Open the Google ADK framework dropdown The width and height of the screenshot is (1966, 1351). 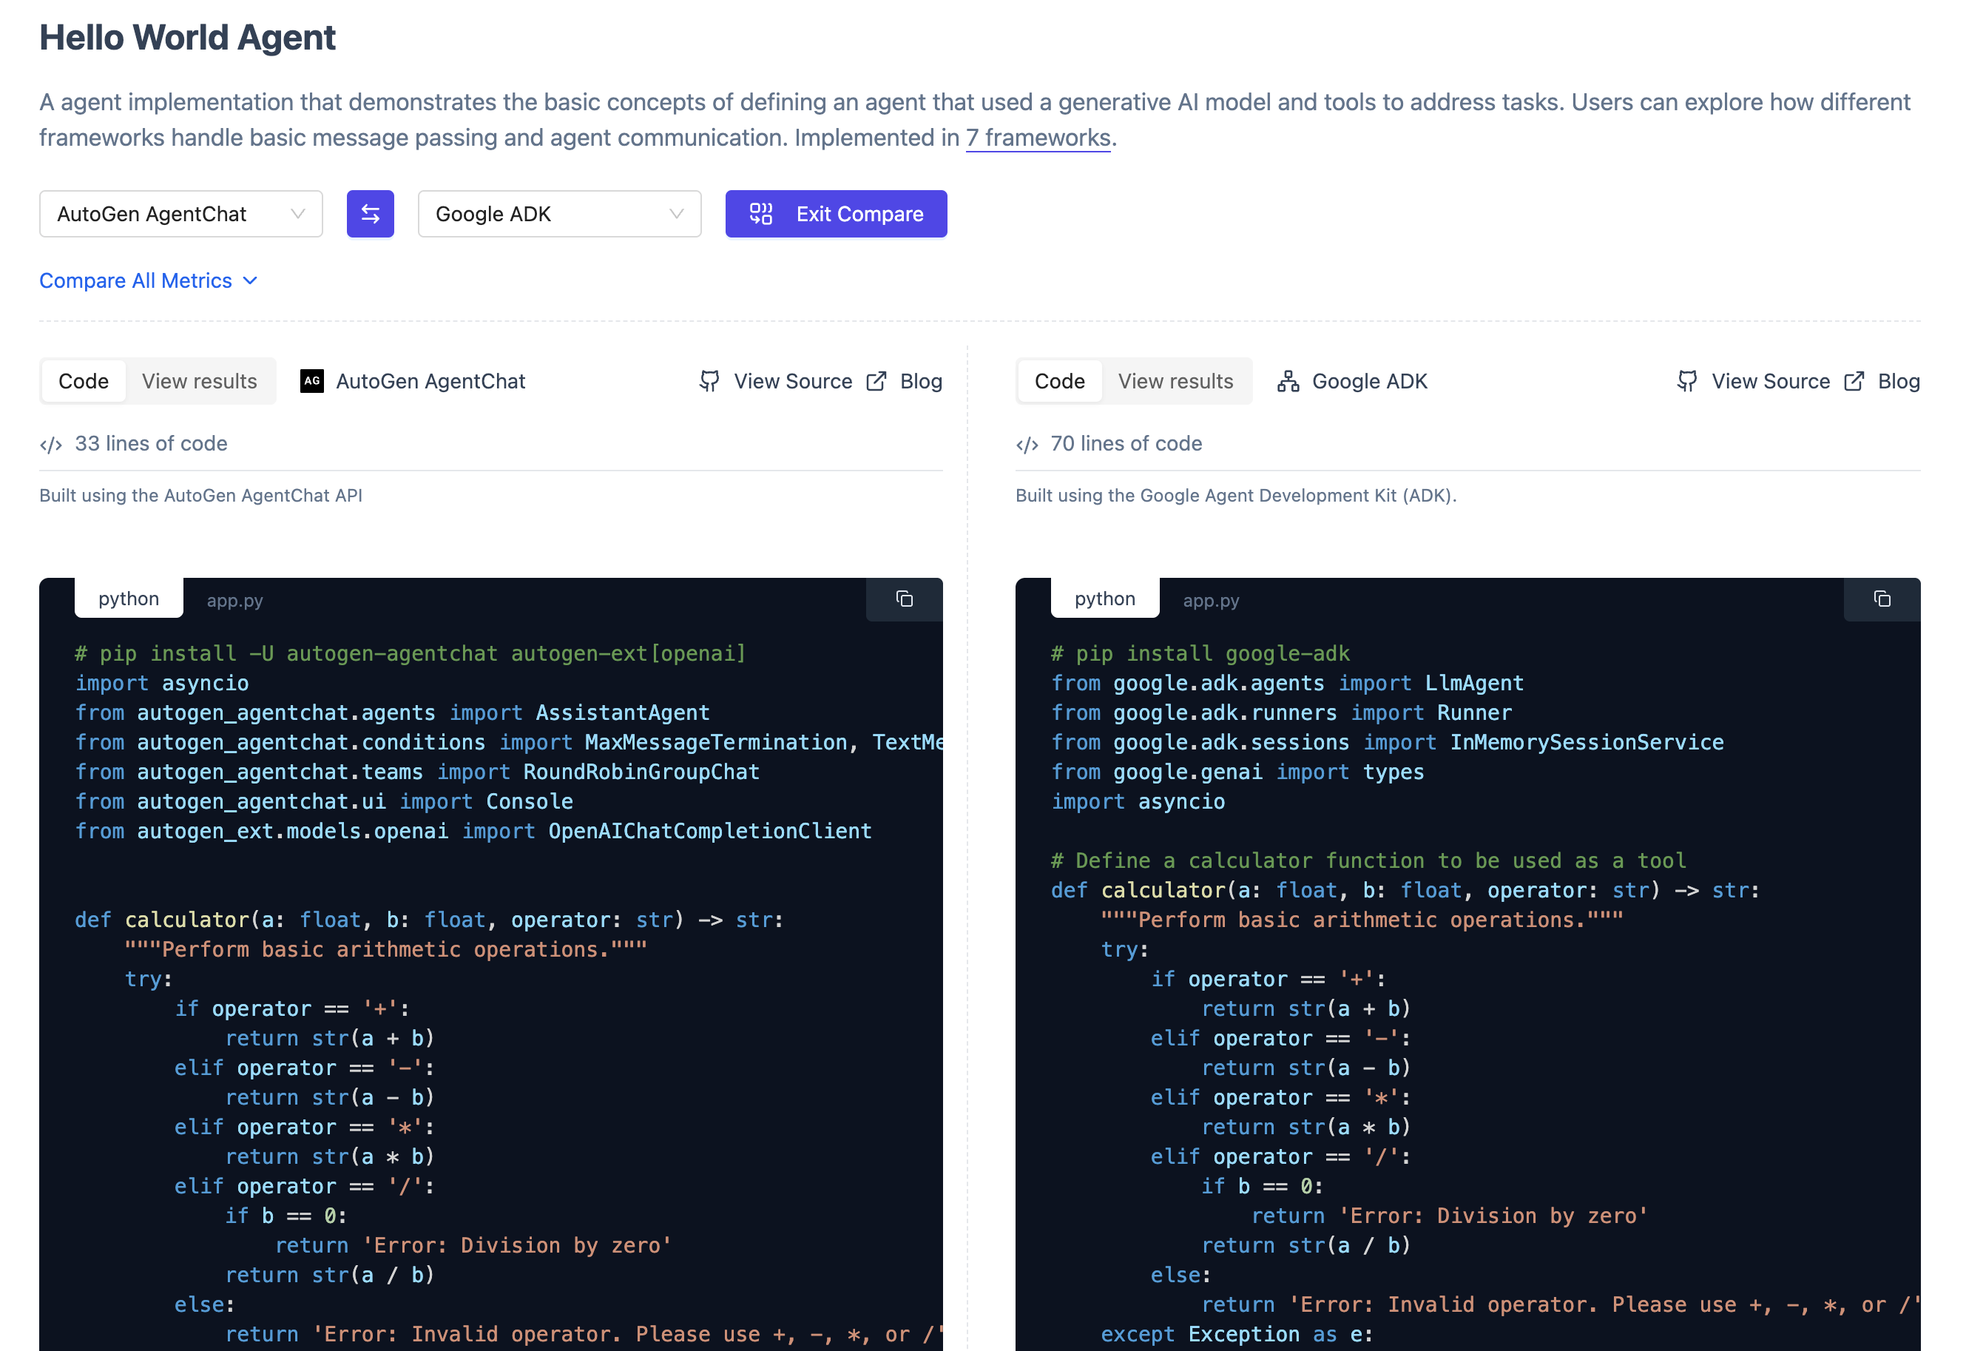pos(558,213)
